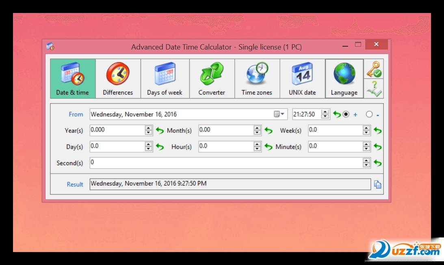The height and width of the screenshot is (265, 444).
Task: Click the license key icon
Action: [374, 69]
